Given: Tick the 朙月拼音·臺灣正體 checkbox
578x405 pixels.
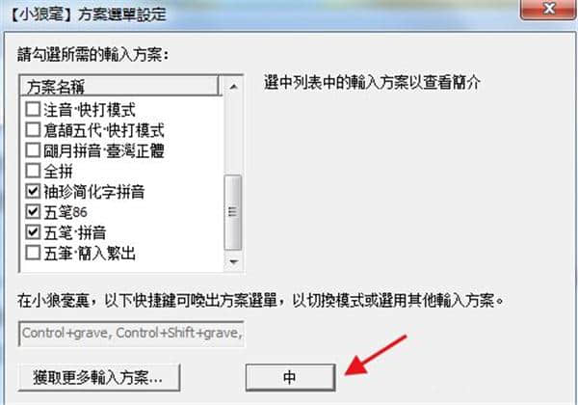Looking at the screenshot, I should (33, 150).
